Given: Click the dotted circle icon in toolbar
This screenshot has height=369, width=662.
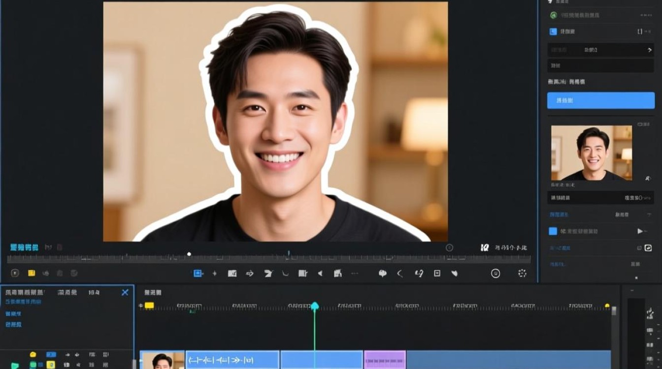Looking at the screenshot, I should (x=522, y=273).
